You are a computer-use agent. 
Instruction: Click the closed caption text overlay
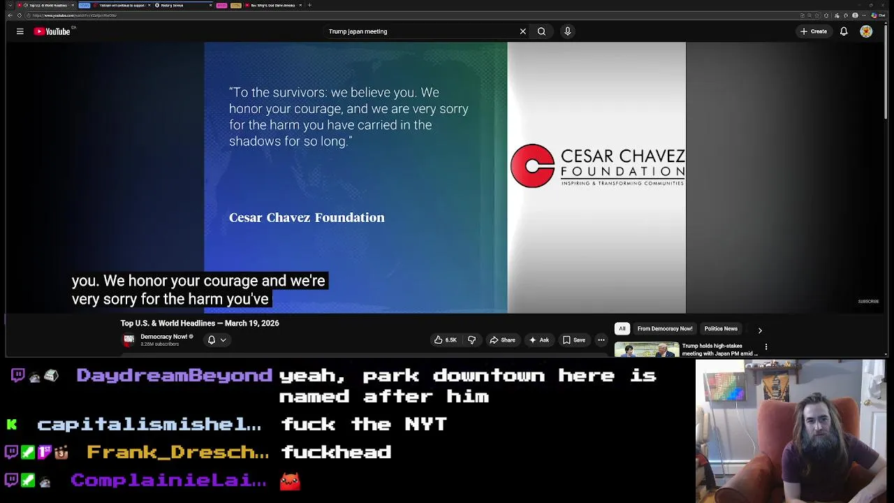pos(198,290)
